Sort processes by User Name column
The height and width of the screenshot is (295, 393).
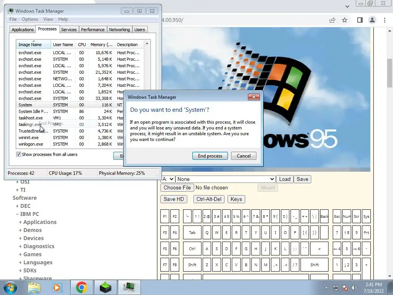63,45
